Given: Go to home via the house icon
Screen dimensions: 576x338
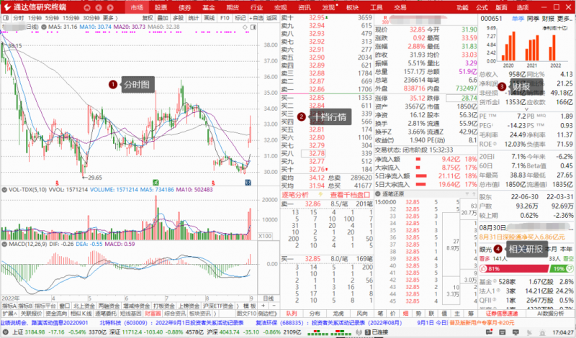Looking at the screenshot, I should 86,7.
